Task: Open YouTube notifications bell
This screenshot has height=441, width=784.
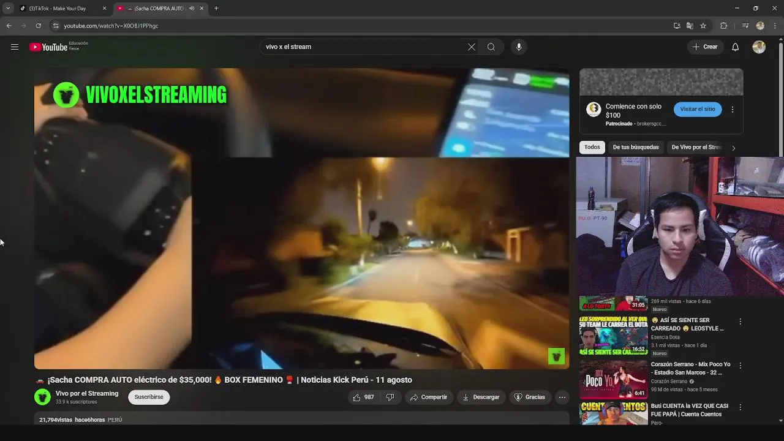Action: coord(736,47)
